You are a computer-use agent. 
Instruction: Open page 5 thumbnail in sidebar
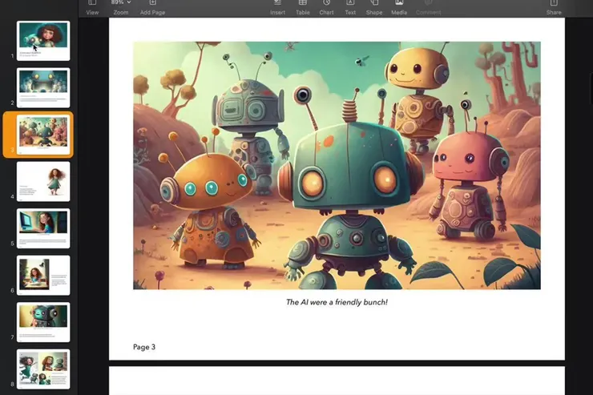click(x=43, y=228)
